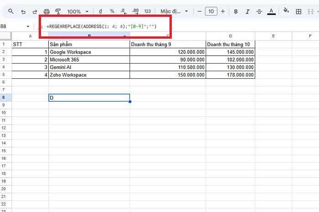The width and height of the screenshot is (319, 212).
Task: Click the search magnifier icon in toolbar
Action: point(11,11)
